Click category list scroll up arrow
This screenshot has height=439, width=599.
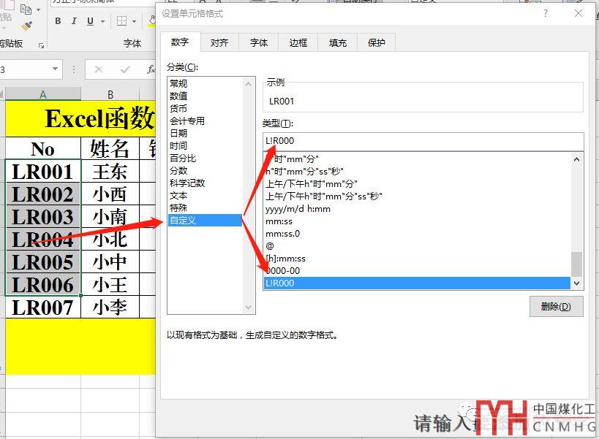[x=249, y=83]
